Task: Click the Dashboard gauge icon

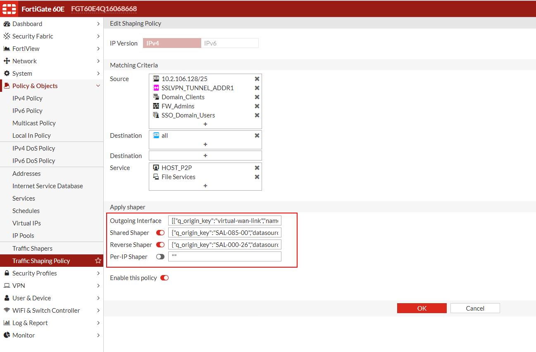Action: tap(7, 24)
